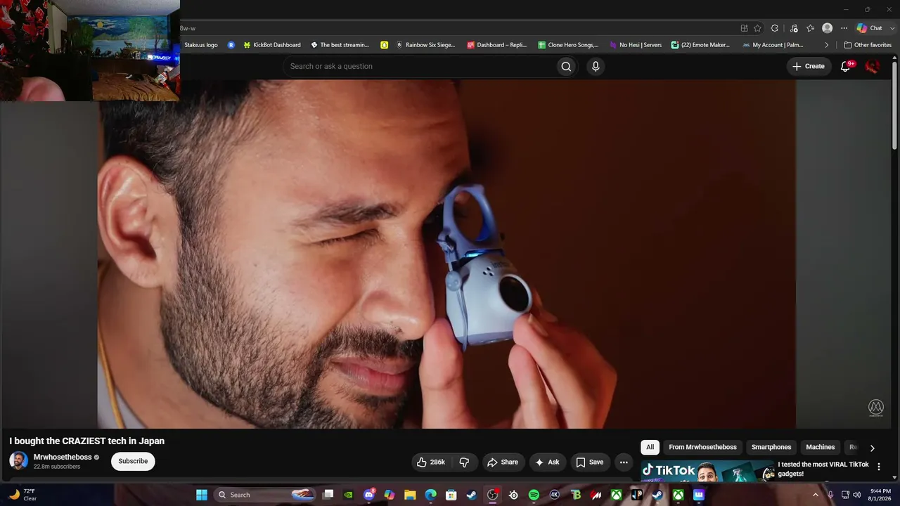The image size is (900, 506).
Task: Click the Windows taskbar Search box
Action: click(265, 495)
